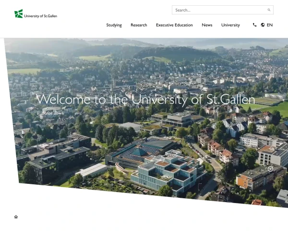Open the Executive Education menu
Screen dimensions: 288x231
[x=175, y=25]
